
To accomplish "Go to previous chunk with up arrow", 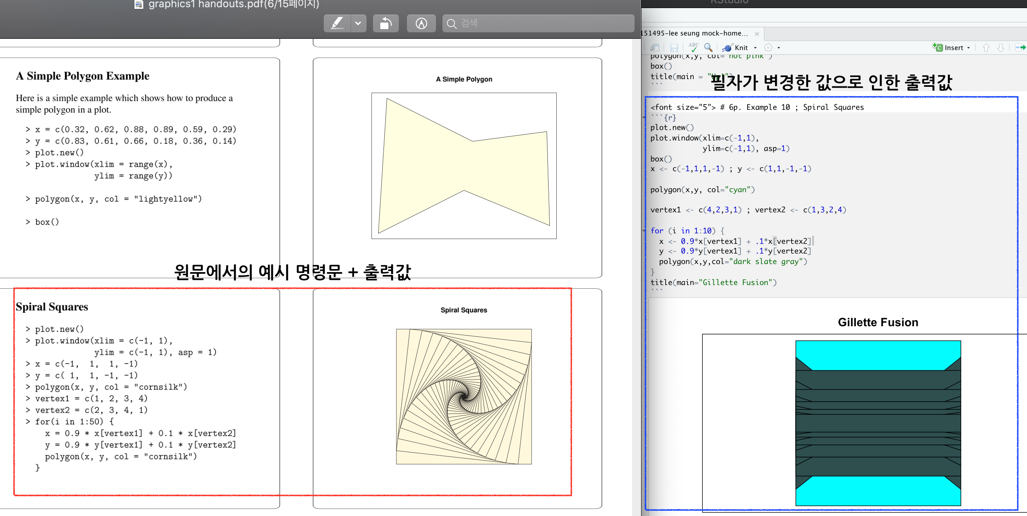I will [x=986, y=48].
